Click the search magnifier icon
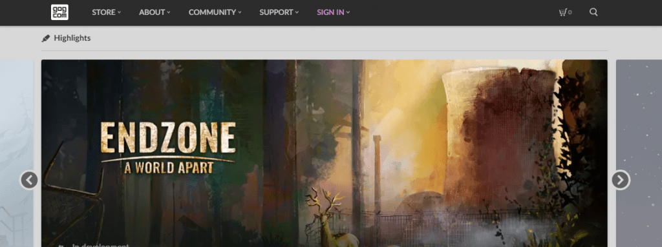The height and width of the screenshot is (247, 662). coord(593,12)
